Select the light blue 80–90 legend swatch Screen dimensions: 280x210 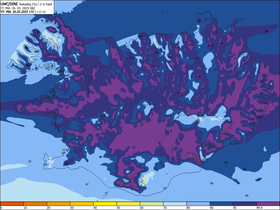(198, 204)
